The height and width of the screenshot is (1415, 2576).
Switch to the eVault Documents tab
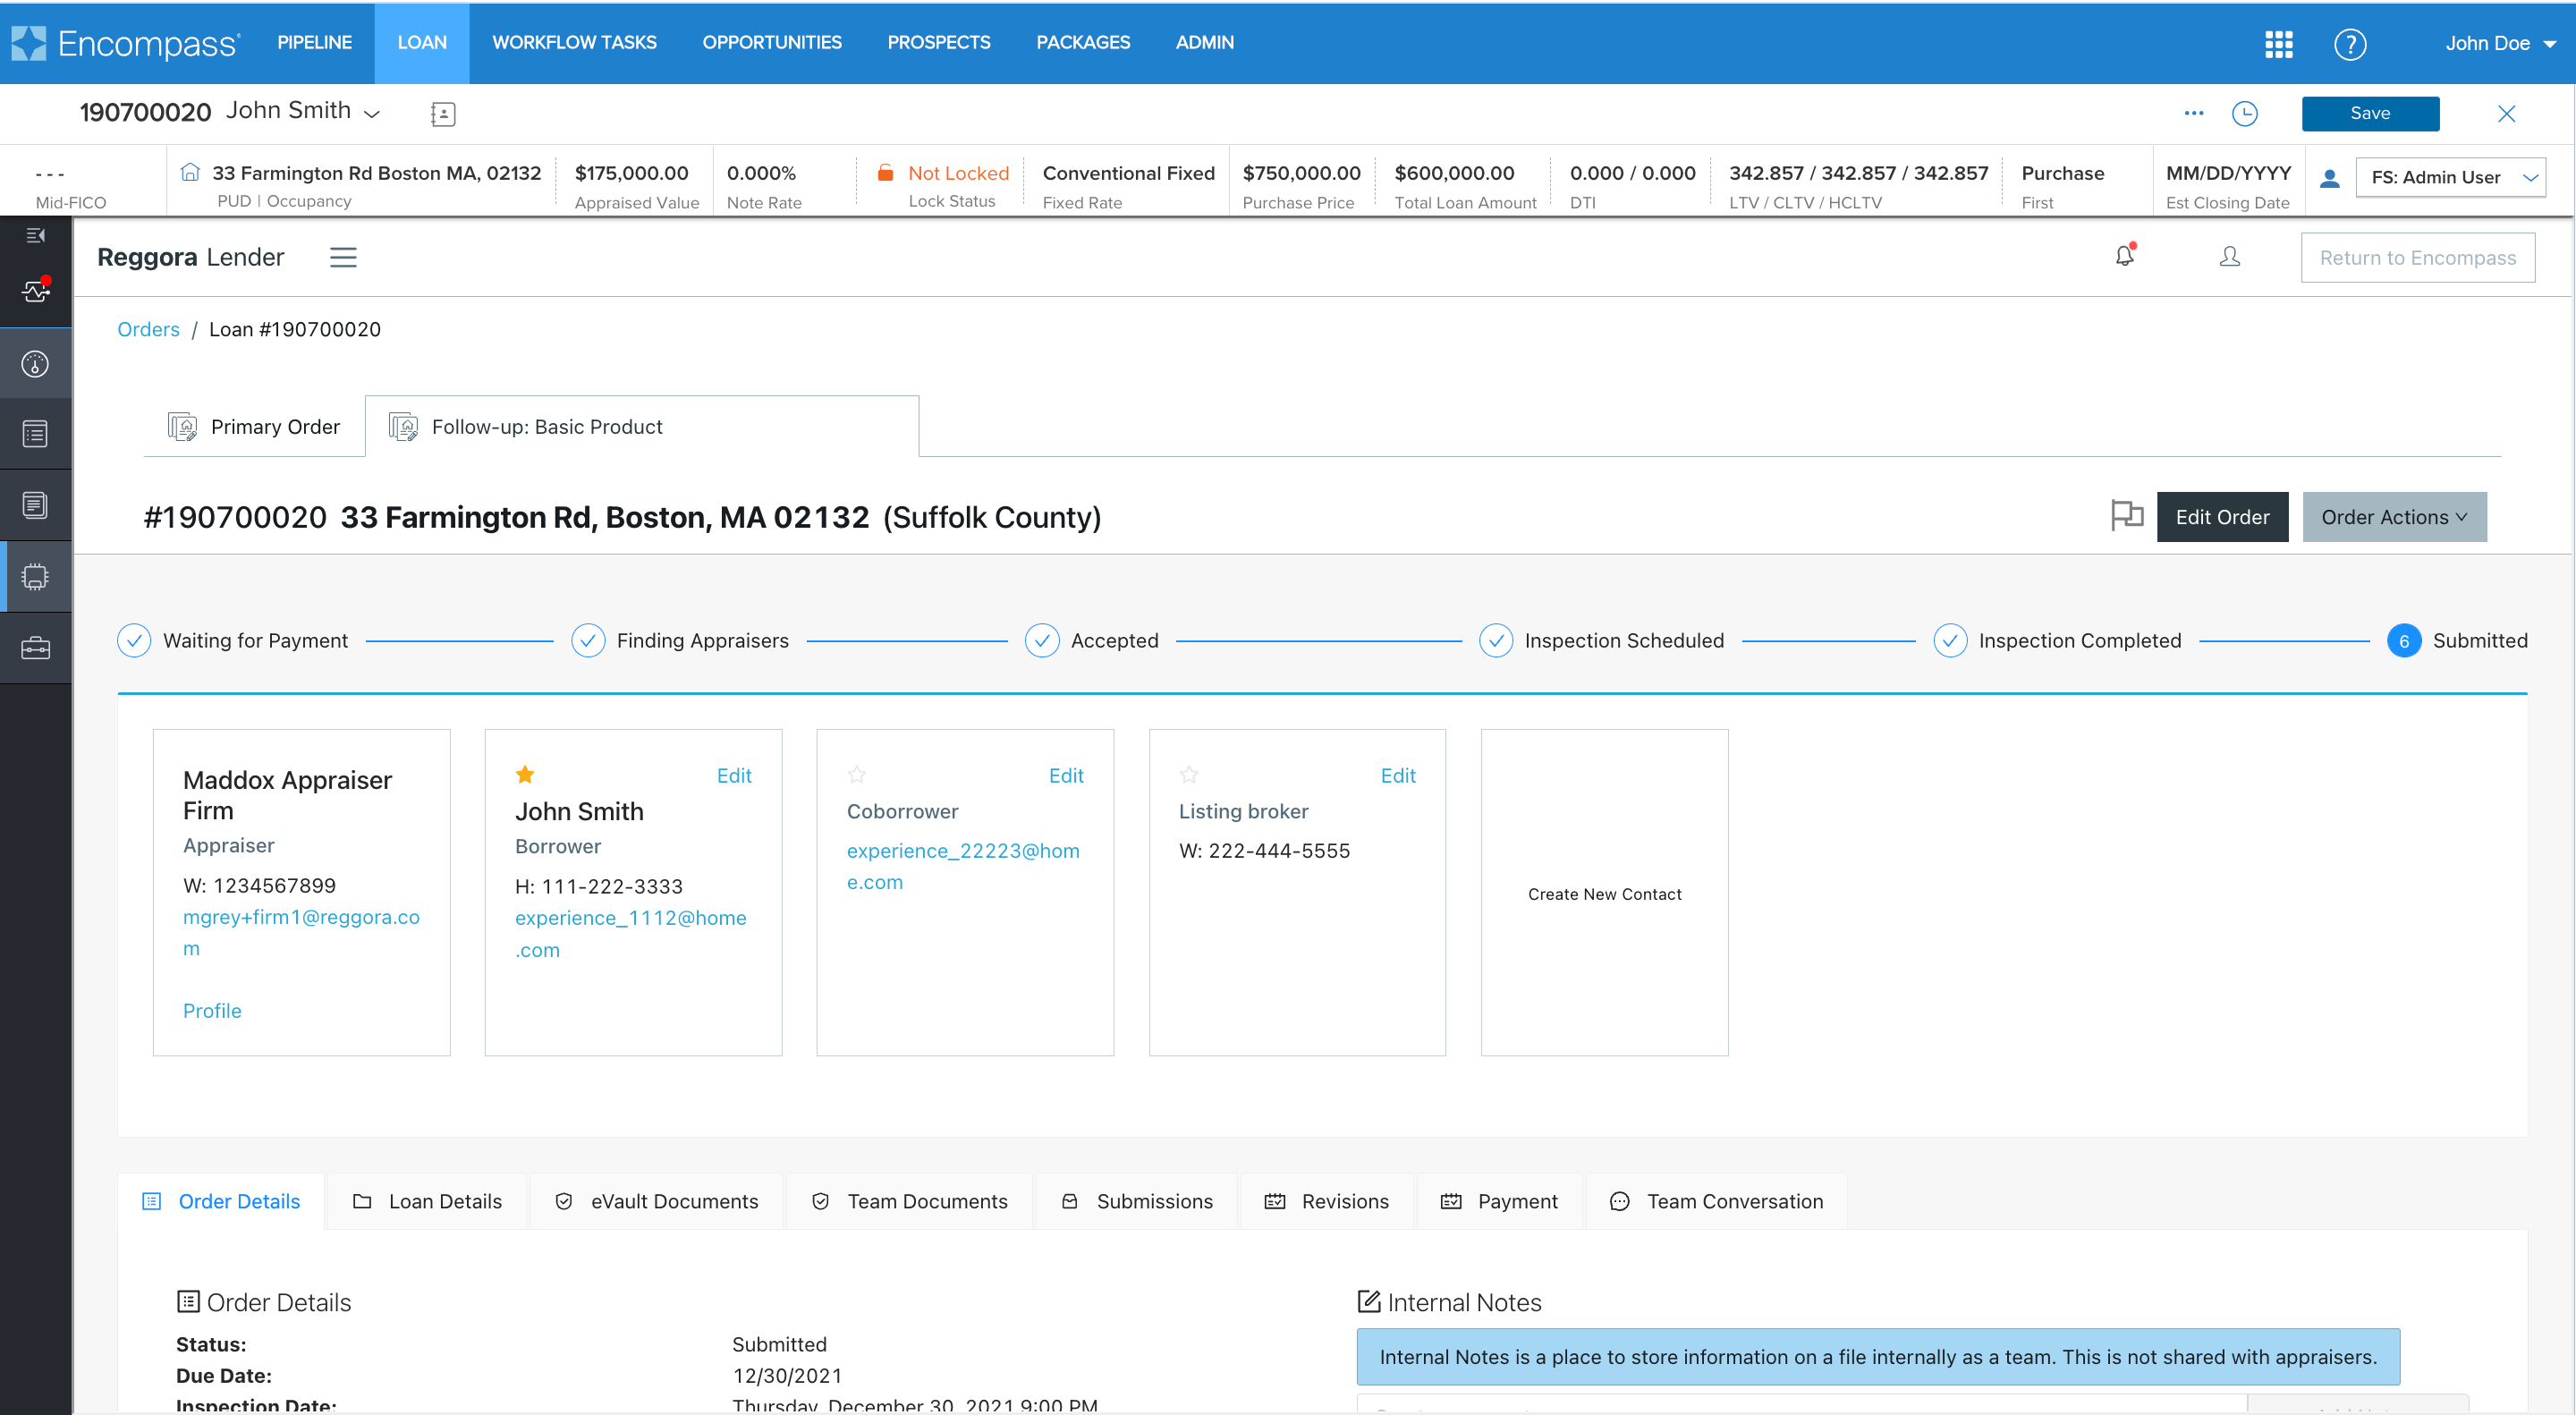tap(656, 1200)
